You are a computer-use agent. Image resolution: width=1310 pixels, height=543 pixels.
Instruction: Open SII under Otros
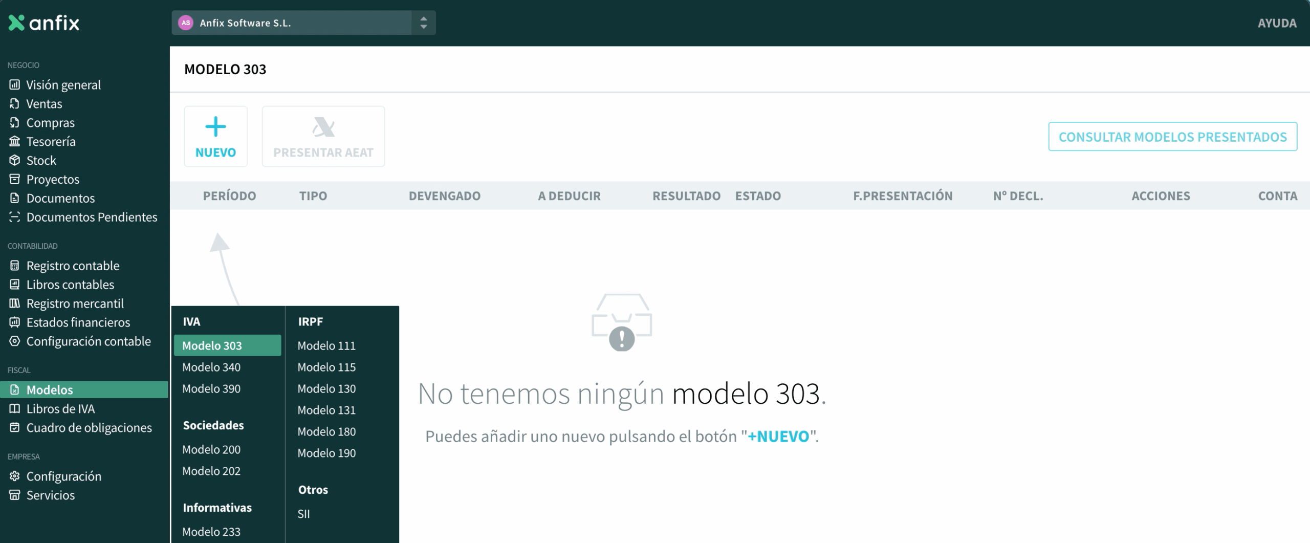click(303, 514)
